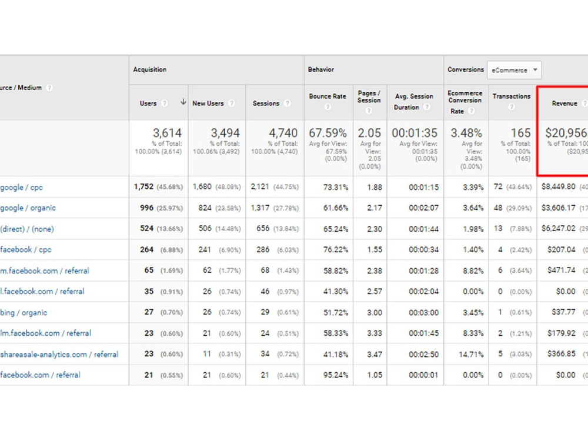This screenshot has height=441, width=588.
Task: Select the overall conversion rate 3.48%
Action: (x=466, y=133)
